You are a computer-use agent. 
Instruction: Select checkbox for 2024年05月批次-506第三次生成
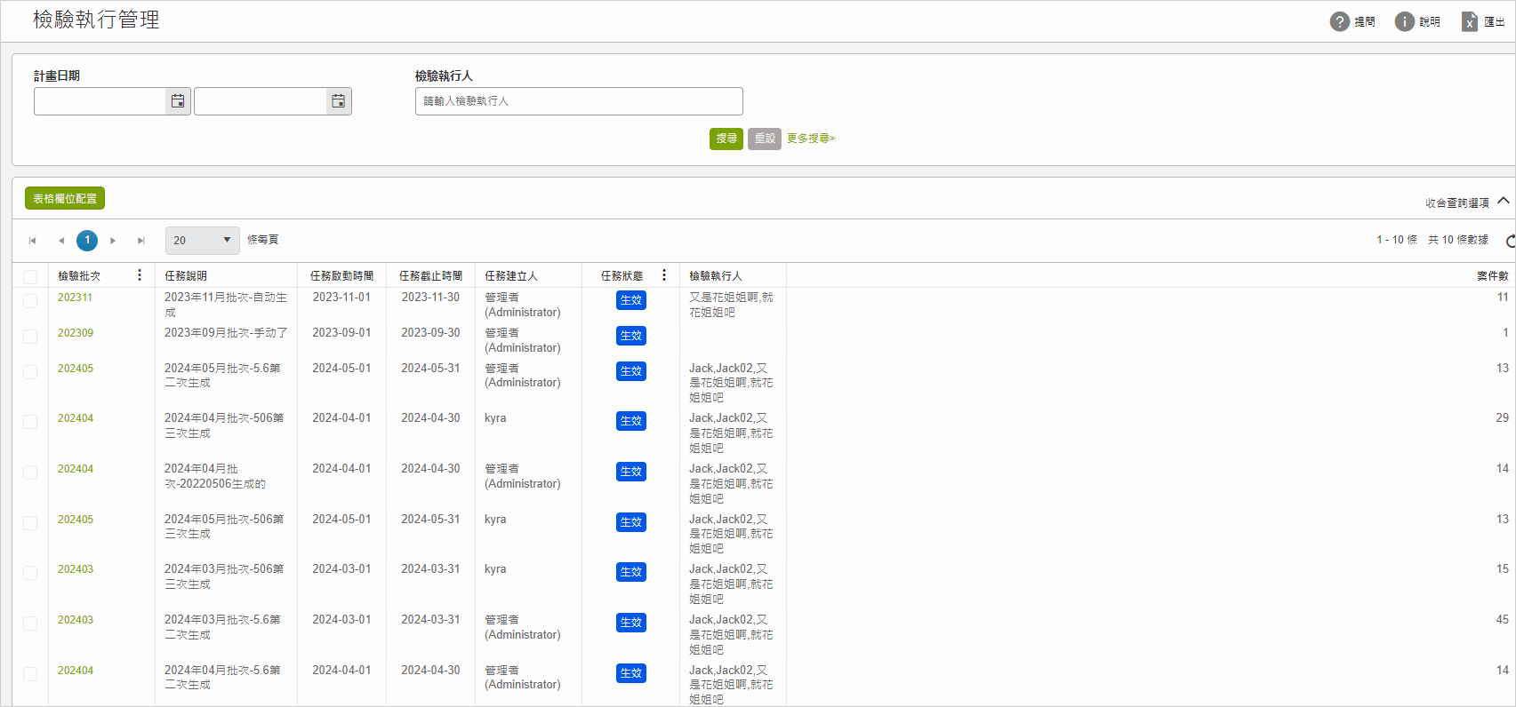point(30,523)
